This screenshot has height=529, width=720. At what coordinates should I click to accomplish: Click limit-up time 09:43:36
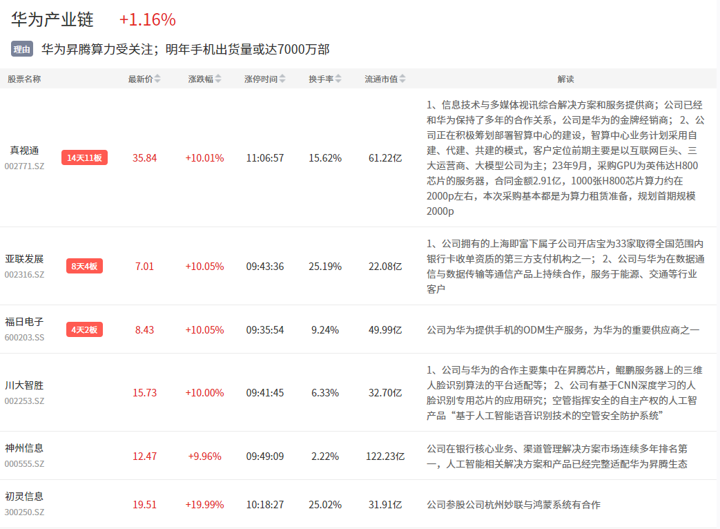coord(265,267)
